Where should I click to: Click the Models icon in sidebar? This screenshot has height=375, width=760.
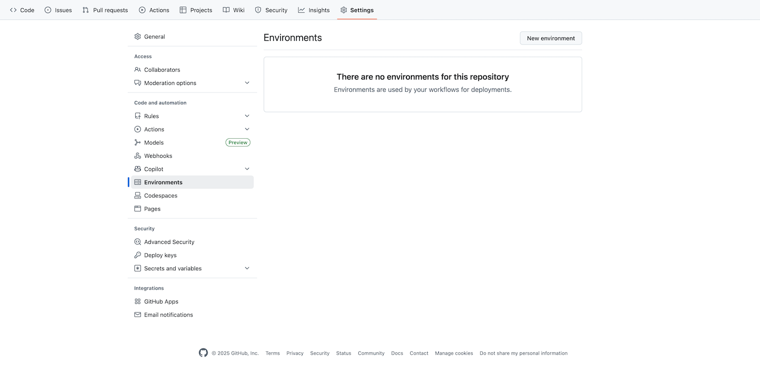click(x=137, y=143)
